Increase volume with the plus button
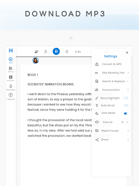Image resolution: width=139 pixels, height=186 pixels. click(122, 122)
